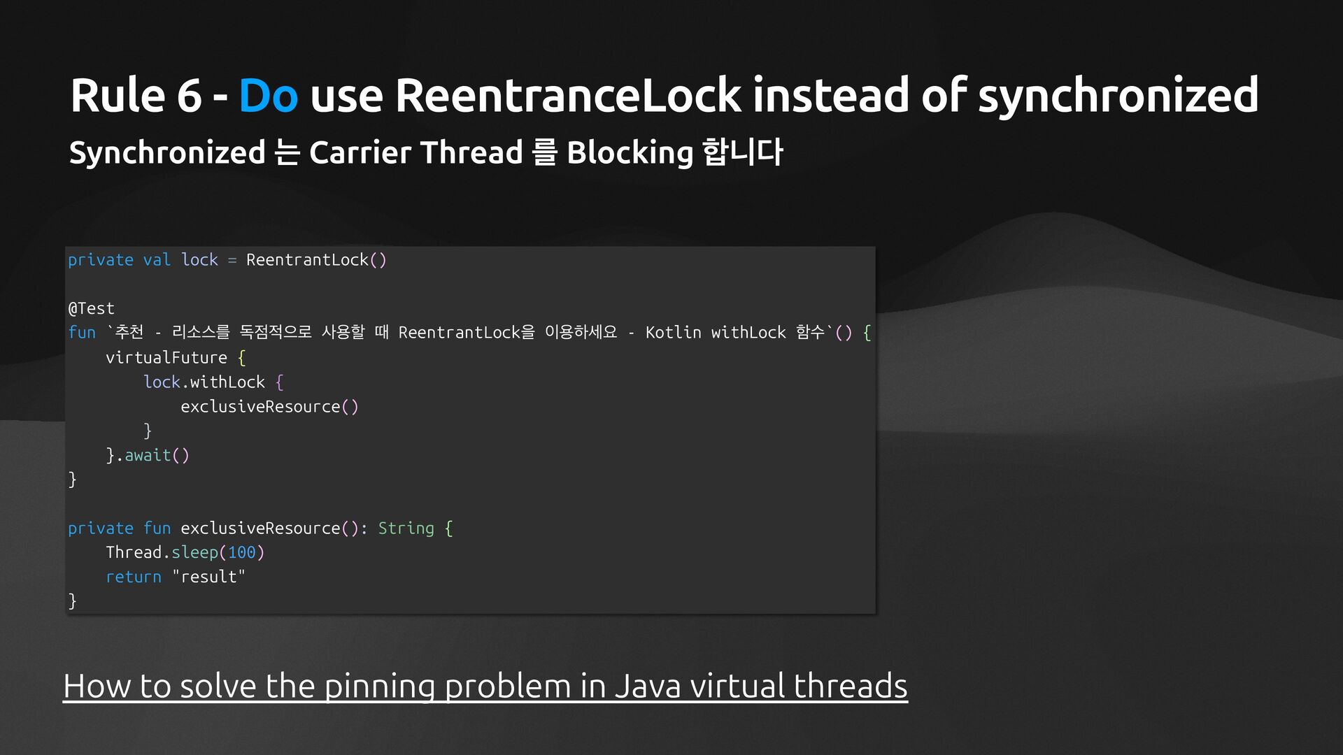Screen dimensions: 1343x755
Task: Click 'Blocking' in the Korean subtitle
Action: [x=629, y=152]
